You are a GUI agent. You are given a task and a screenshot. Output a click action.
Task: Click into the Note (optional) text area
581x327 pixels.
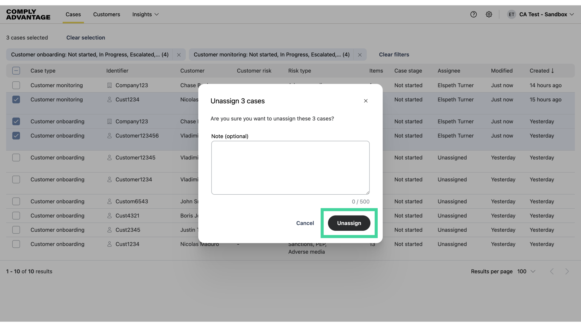[x=290, y=167]
